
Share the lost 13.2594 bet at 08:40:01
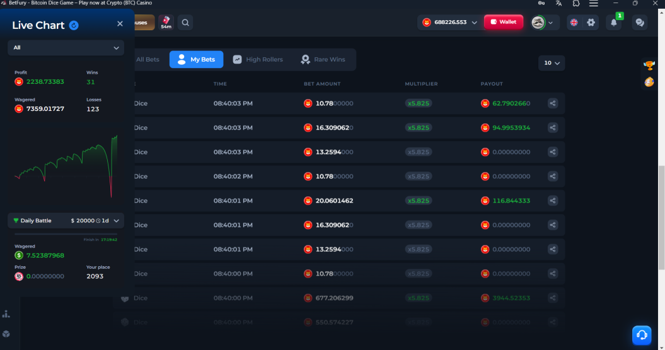[553, 249]
